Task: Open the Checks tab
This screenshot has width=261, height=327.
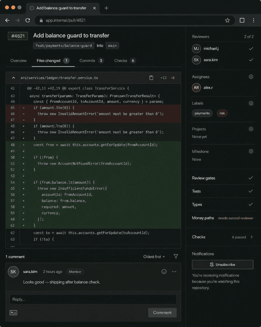Action: pyautogui.click(x=125, y=61)
